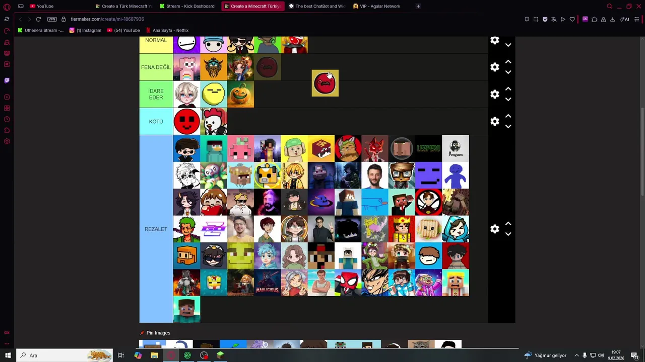This screenshot has height=362, width=645.
Task: Open Yağmur geliyor weather widget
Action: (545, 355)
